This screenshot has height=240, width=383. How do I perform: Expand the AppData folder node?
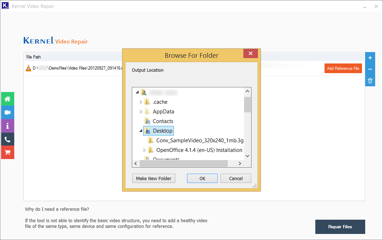click(141, 112)
